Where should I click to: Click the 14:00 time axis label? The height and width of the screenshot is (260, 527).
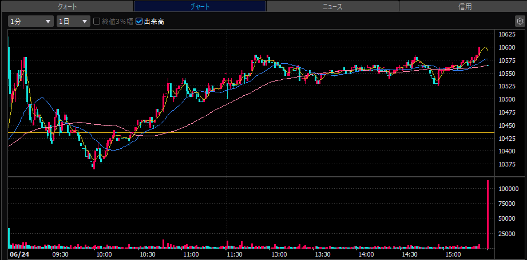click(x=366, y=254)
